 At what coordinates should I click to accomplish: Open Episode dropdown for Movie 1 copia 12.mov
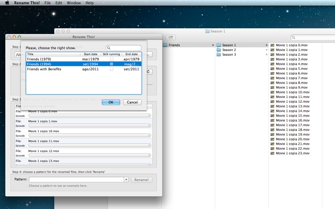coord(90,155)
